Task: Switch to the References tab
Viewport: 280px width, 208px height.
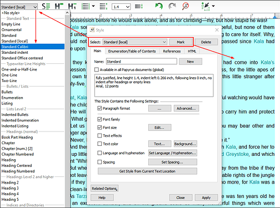Action: [x=172, y=51]
